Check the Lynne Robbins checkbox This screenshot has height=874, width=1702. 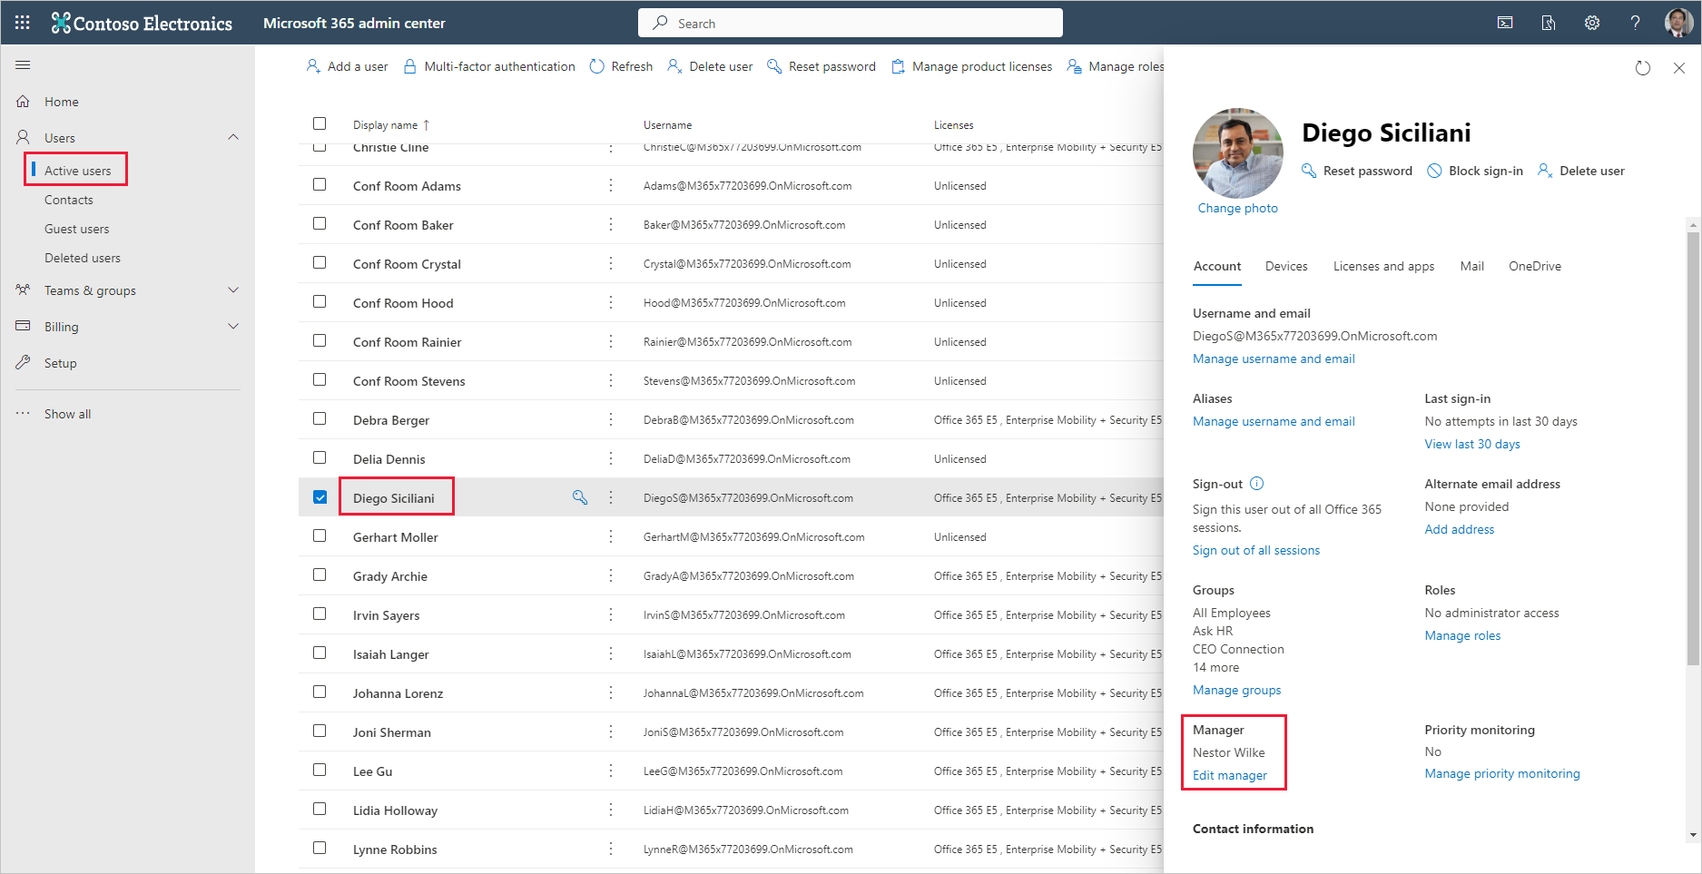tap(320, 848)
